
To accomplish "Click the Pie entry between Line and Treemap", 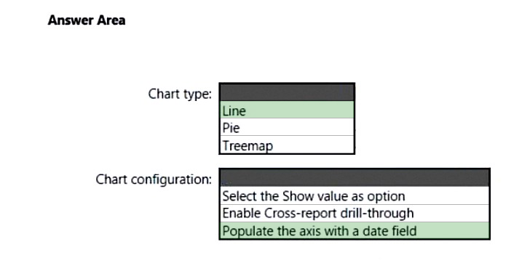I will [x=287, y=127].
